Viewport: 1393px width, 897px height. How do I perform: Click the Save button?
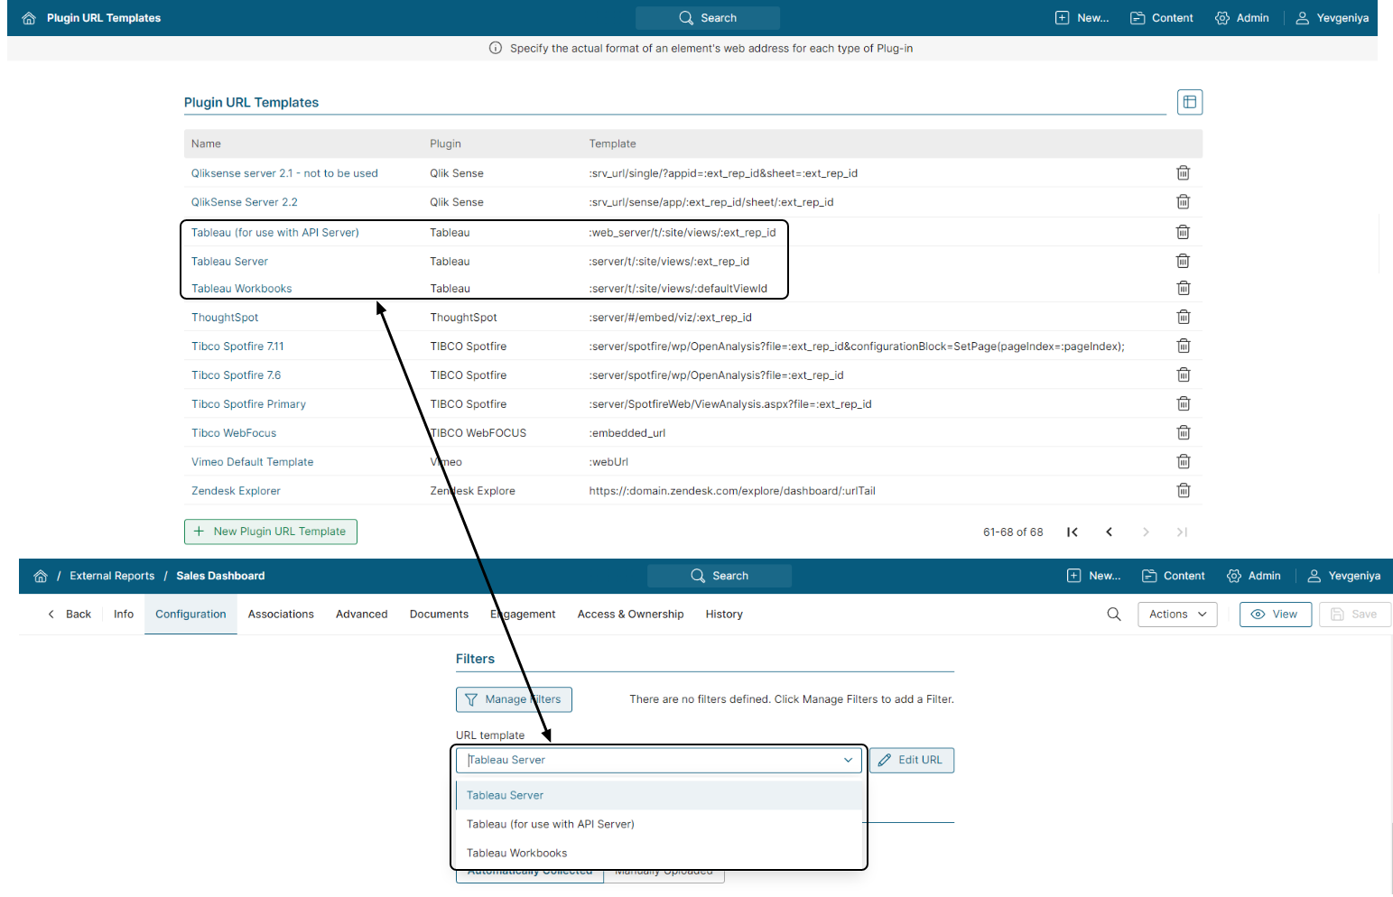pos(1354,615)
